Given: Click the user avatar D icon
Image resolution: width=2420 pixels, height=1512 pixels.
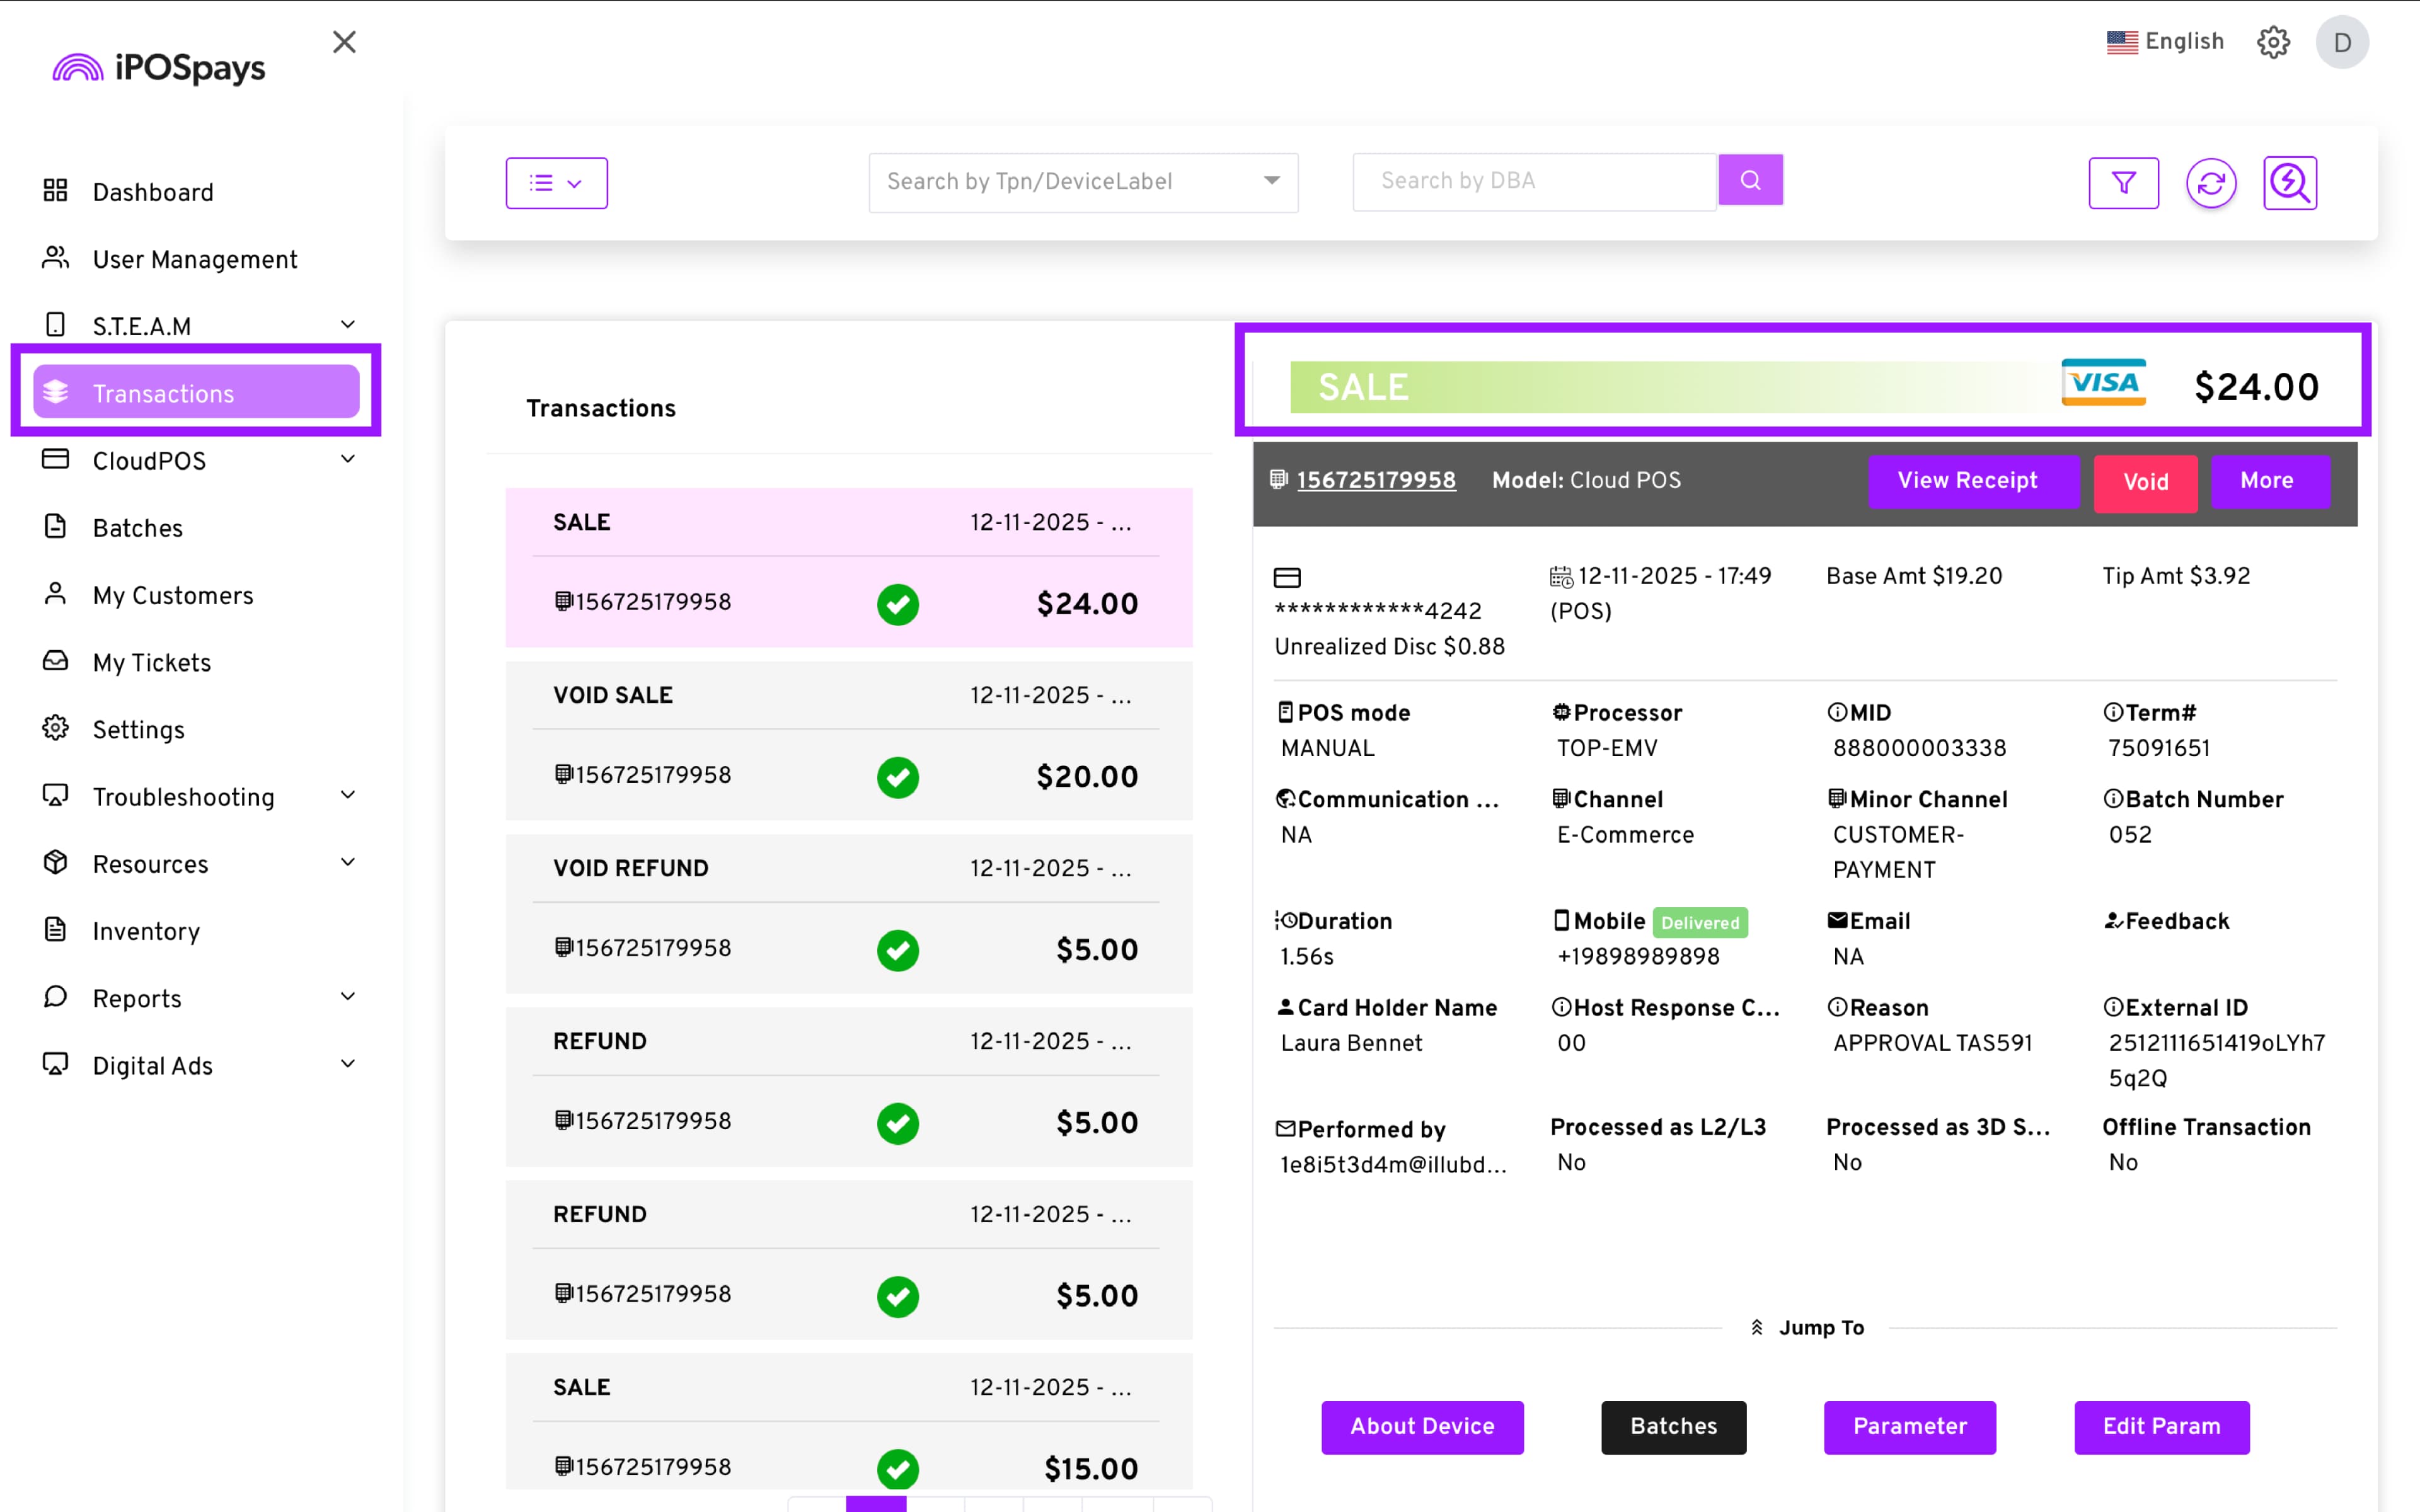Looking at the screenshot, I should 2341,42.
